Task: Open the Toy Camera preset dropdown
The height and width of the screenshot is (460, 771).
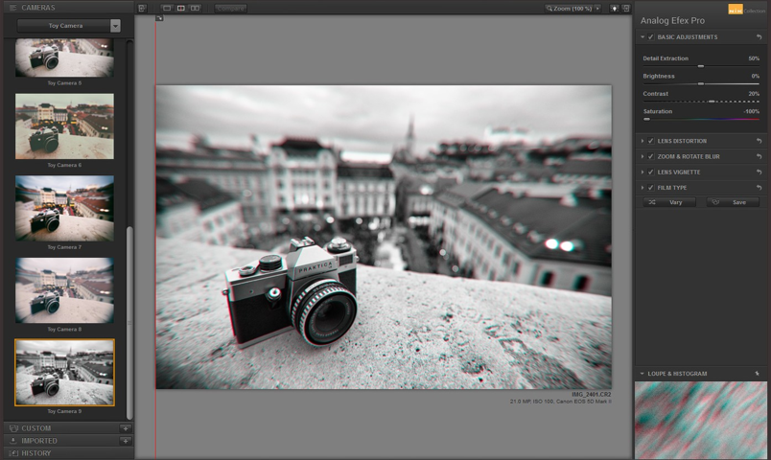Action: [x=68, y=26]
